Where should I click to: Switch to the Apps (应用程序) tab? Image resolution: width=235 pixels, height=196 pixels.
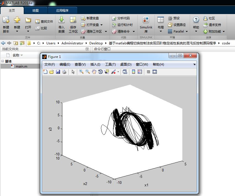click(62, 10)
